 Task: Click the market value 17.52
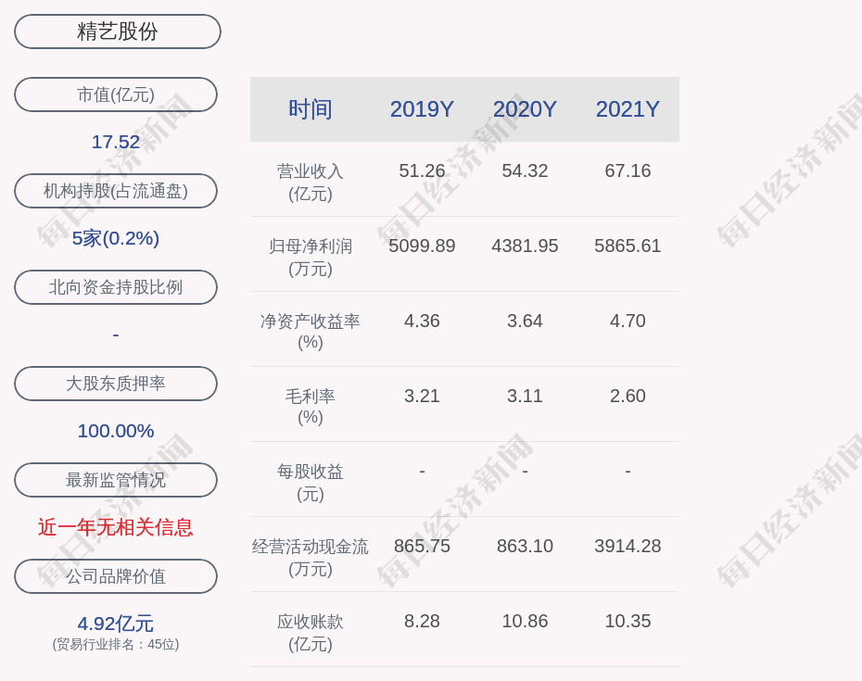(x=116, y=142)
